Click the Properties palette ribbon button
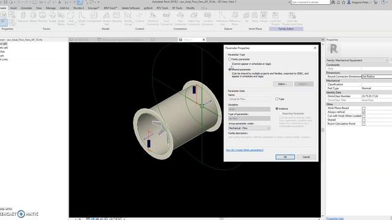This screenshot has height=220, width=392. (x=4, y=23)
